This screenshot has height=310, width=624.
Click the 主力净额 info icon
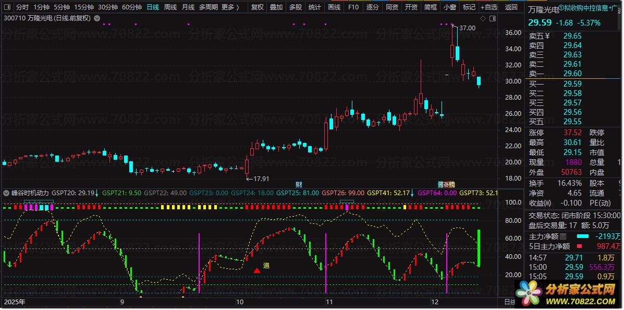562,236
